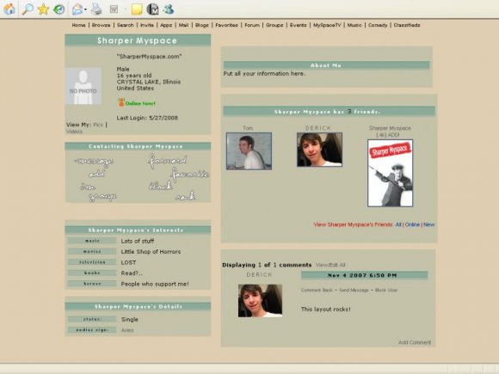Screen dimensions: 499x374
Task: Click the View/Edit All comments link
Action: tap(330, 265)
